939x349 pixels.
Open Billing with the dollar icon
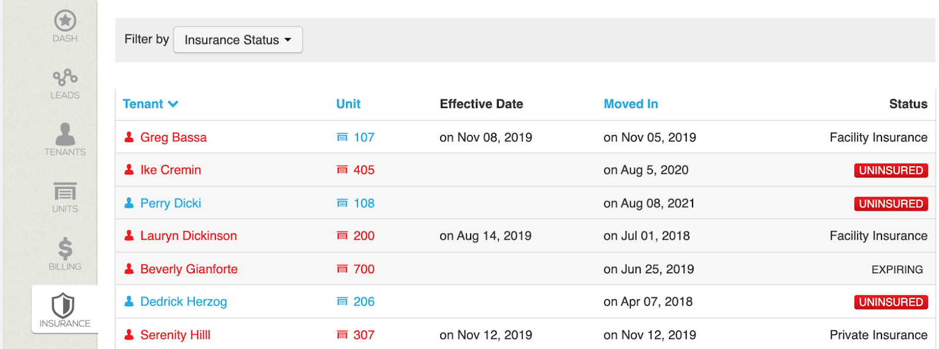[65, 248]
